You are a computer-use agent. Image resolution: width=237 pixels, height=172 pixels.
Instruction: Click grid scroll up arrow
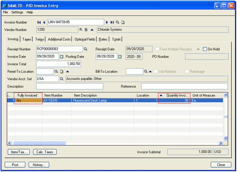[226, 95]
